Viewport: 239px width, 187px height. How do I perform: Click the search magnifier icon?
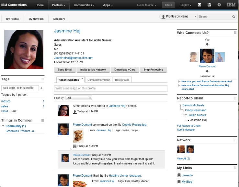coord(233,17)
